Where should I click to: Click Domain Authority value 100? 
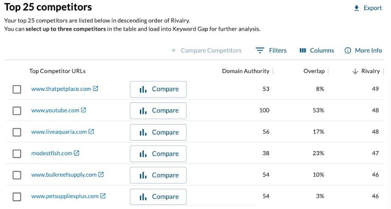pyautogui.click(x=264, y=110)
